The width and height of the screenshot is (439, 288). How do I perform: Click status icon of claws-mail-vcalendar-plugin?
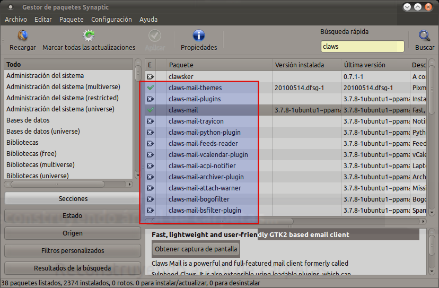click(x=151, y=155)
